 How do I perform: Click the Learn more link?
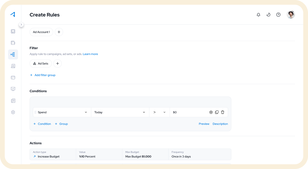tap(90, 54)
